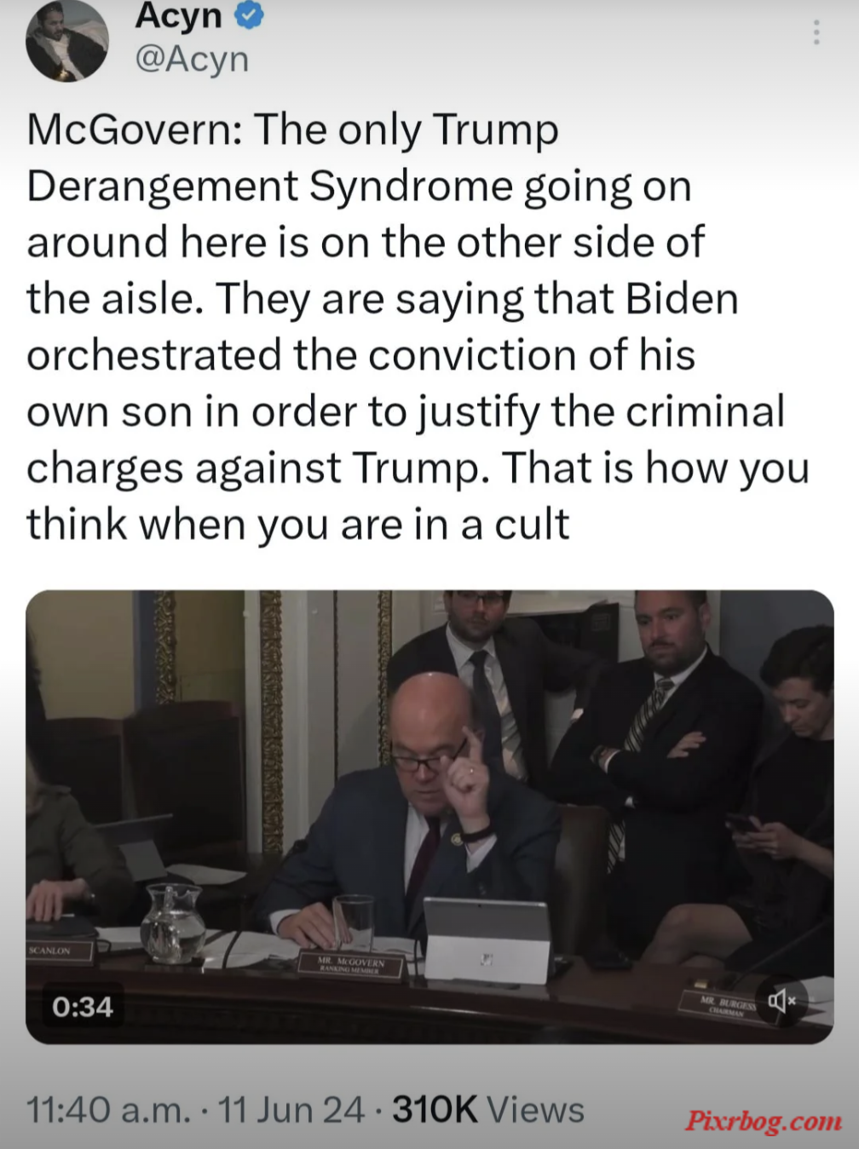The width and height of the screenshot is (859, 1149).
Task: Click the 11 Jun 24 post date
Action: (291, 1110)
